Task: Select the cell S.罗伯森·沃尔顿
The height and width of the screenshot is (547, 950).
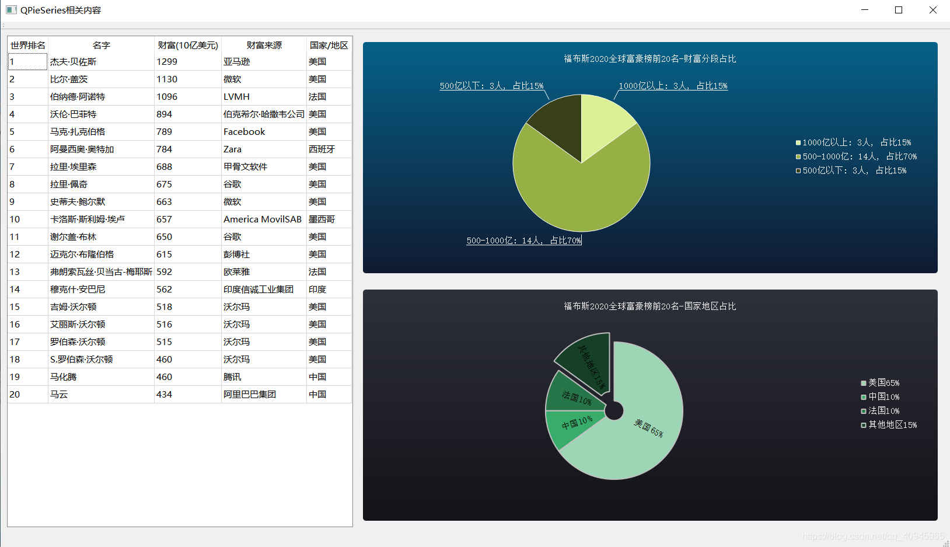Action: click(101, 360)
